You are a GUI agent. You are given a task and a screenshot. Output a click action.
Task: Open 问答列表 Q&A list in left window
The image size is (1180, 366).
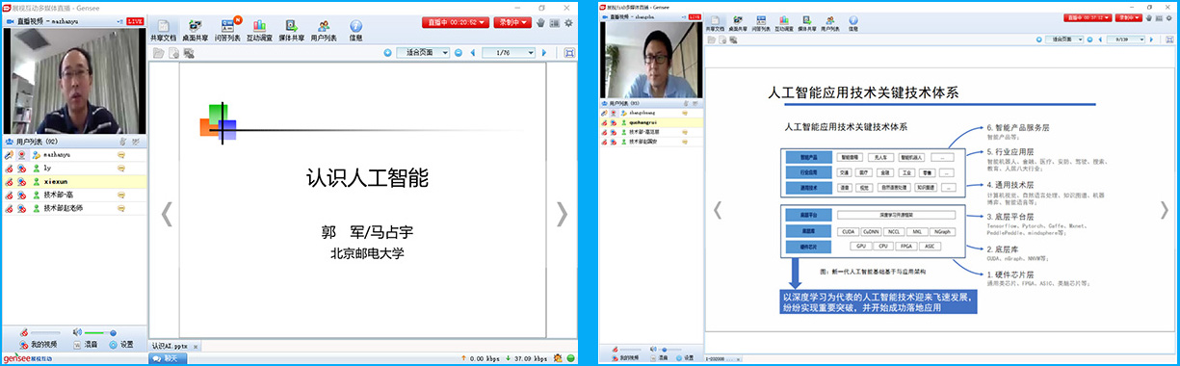tap(228, 30)
